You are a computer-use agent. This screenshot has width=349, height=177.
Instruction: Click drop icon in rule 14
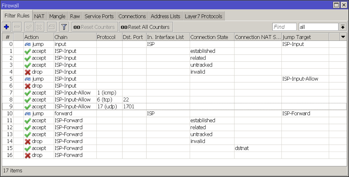pyautogui.click(x=27, y=141)
